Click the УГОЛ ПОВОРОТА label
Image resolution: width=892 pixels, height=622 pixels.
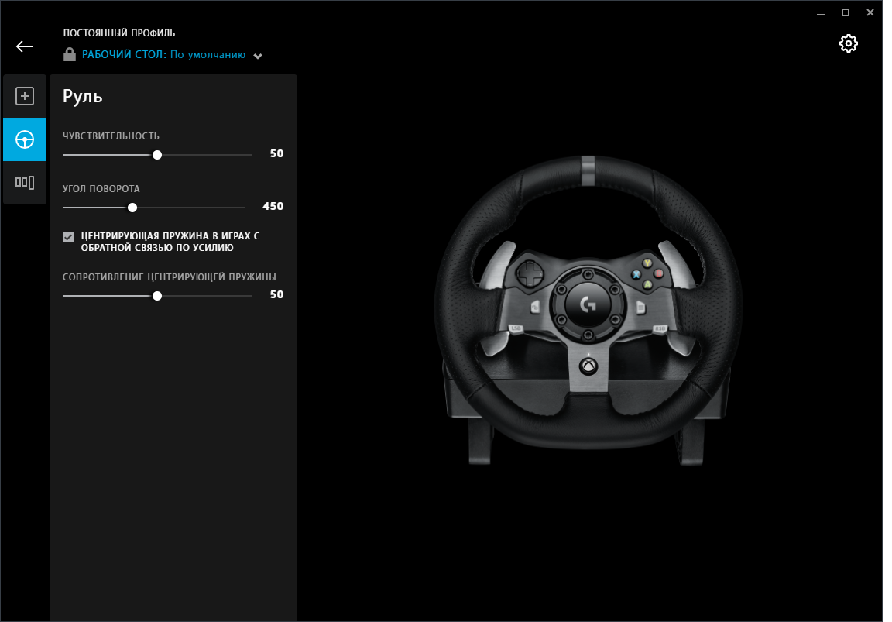coord(101,188)
